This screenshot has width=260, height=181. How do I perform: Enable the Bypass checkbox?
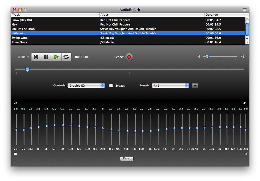coord(111,86)
